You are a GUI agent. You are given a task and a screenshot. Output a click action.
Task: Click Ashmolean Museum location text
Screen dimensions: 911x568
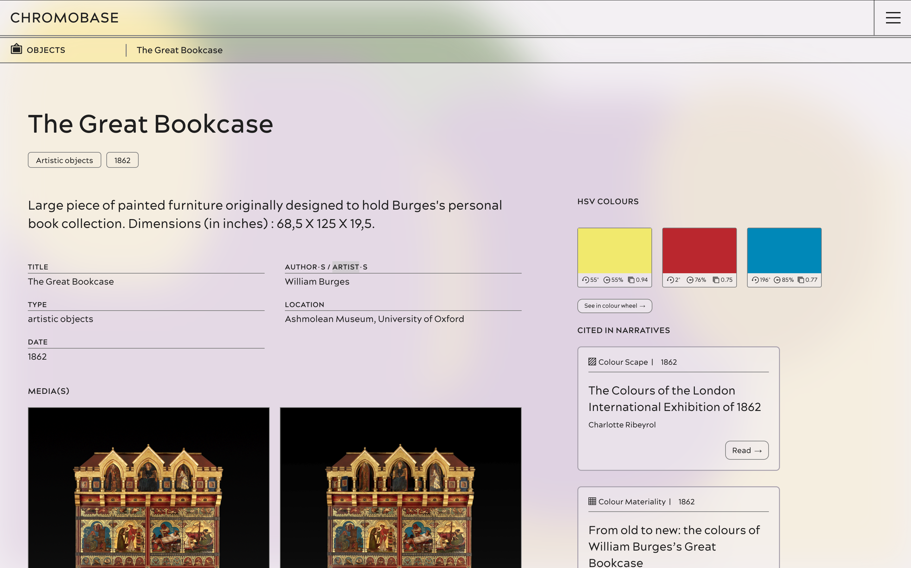pos(374,319)
